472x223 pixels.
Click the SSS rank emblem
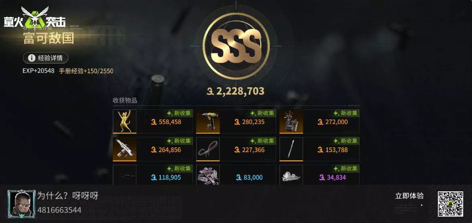pyautogui.click(x=236, y=46)
